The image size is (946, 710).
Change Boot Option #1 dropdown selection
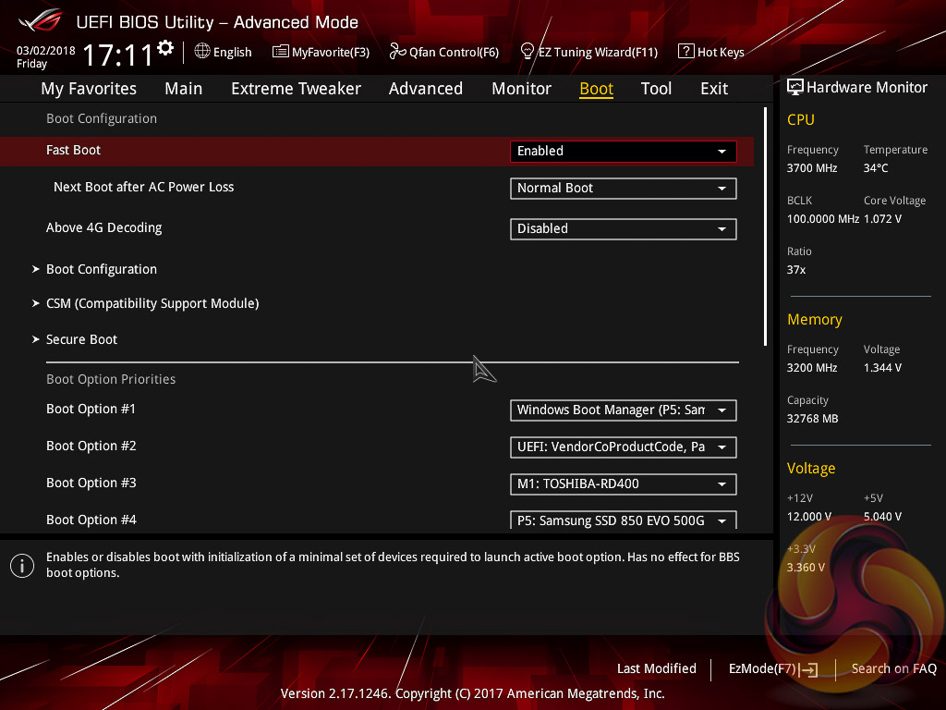click(x=623, y=410)
